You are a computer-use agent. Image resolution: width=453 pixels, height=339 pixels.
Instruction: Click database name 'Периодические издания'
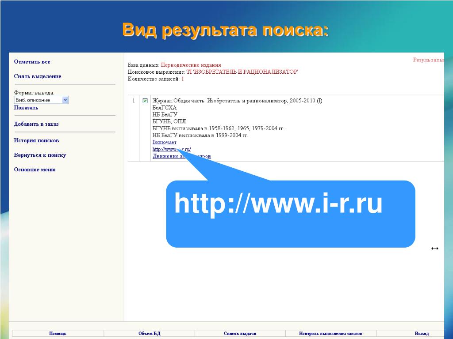191,65
